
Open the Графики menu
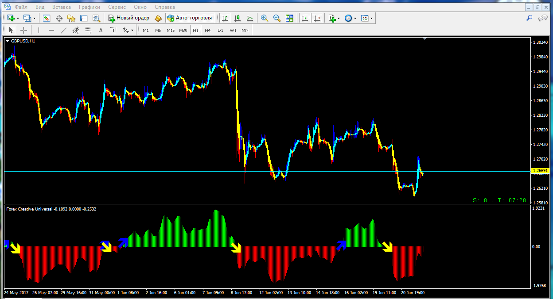[89, 7]
